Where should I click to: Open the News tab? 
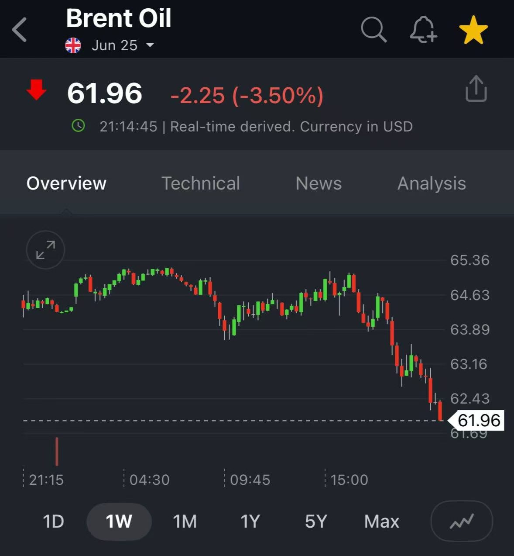point(319,183)
